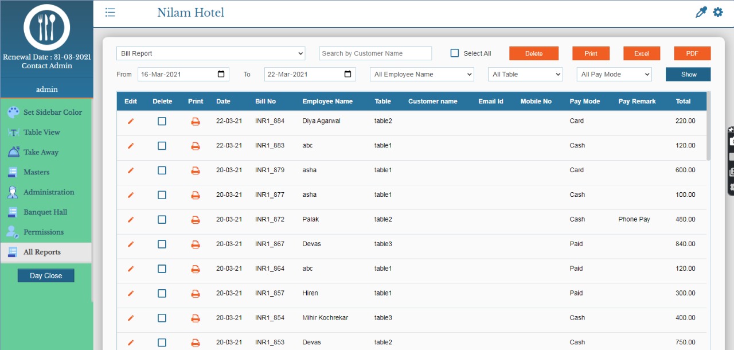The height and width of the screenshot is (350, 734).
Task: Open the hamburger menu next to Nilam Hotel
Action: click(110, 12)
